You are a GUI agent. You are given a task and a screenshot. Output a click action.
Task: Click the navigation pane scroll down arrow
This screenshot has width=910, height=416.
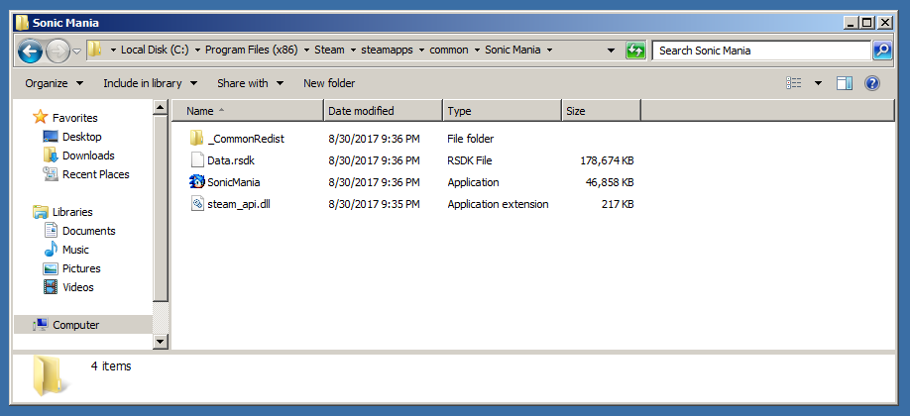pos(161,342)
